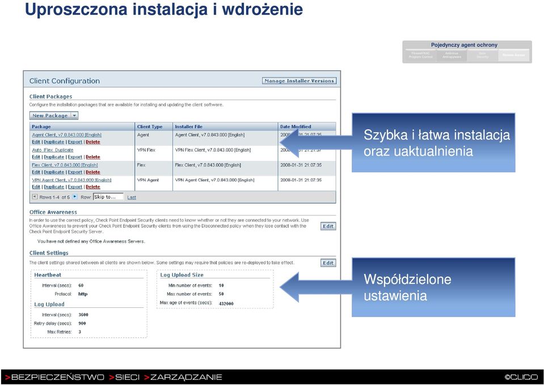This screenshot has width=544, height=385.
Task: Open Agent Client, v7.0.843.000 package link
Action: [66, 135]
